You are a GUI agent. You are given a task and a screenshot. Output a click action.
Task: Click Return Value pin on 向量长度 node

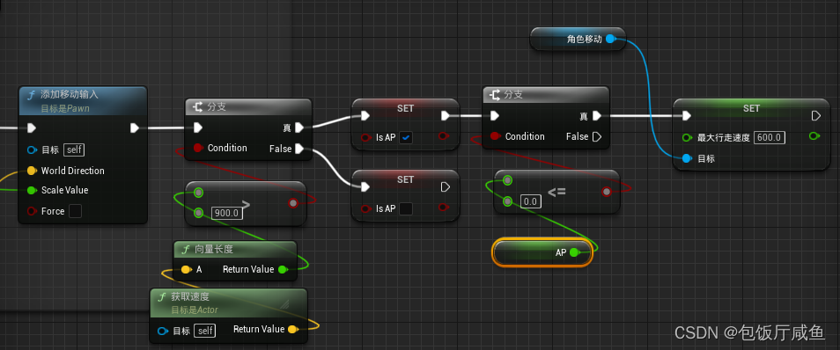(283, 269)
